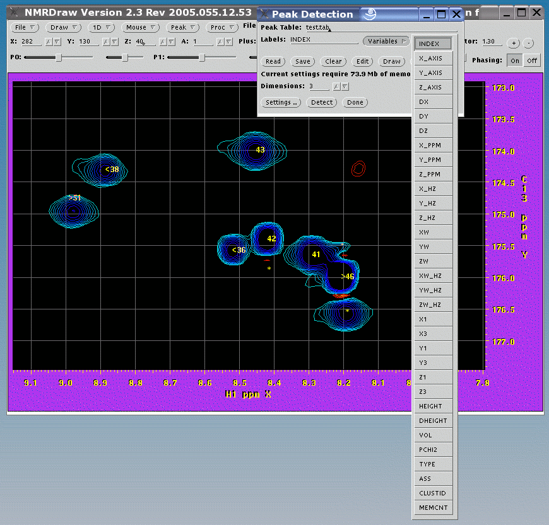The image size is (549, 525).
Task: Open the Draw menu in NMRDraw toolbar
Action: [63, 27]
